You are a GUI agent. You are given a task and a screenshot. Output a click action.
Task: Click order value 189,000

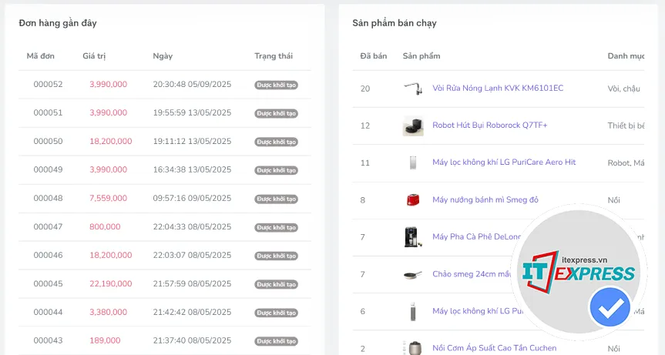(x=105, y=340)
